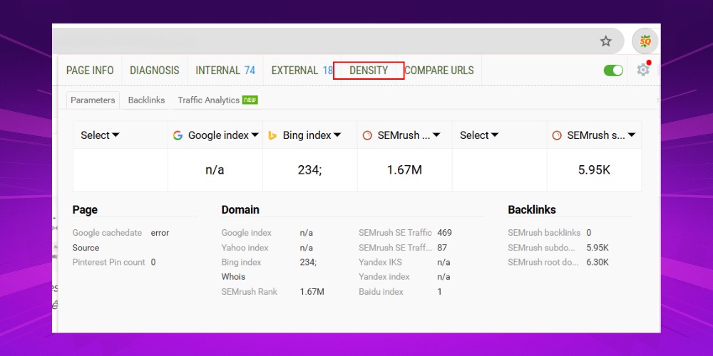This screenshot has height=356, width=713.
Task: Open the COMPARE URLS tab
Action: tap(438, 70)
